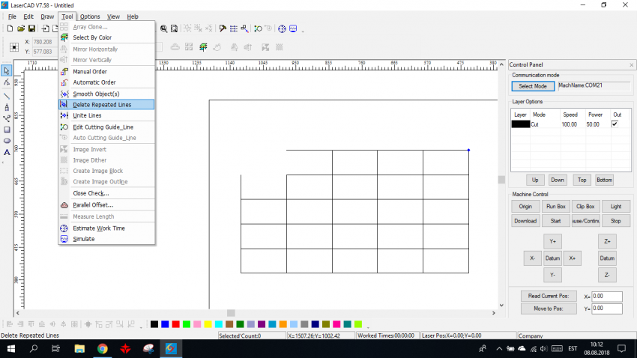Open the Draw menu
This screenshot has width=637, height=358.
click(x=47, y=16)
